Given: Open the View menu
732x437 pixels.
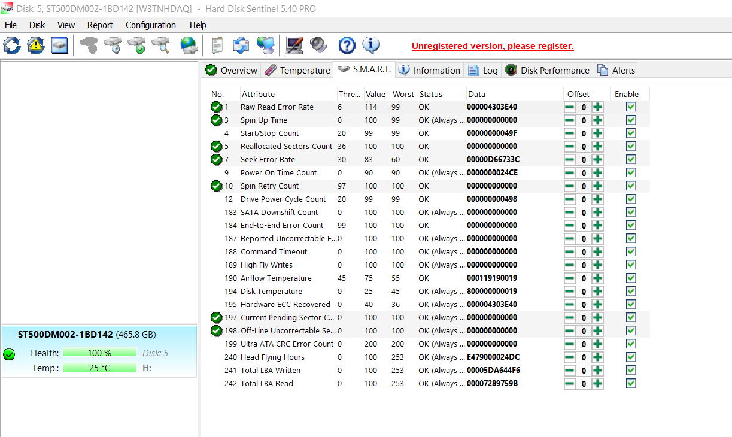Looking at the screenshot, I should coord(66,25).
